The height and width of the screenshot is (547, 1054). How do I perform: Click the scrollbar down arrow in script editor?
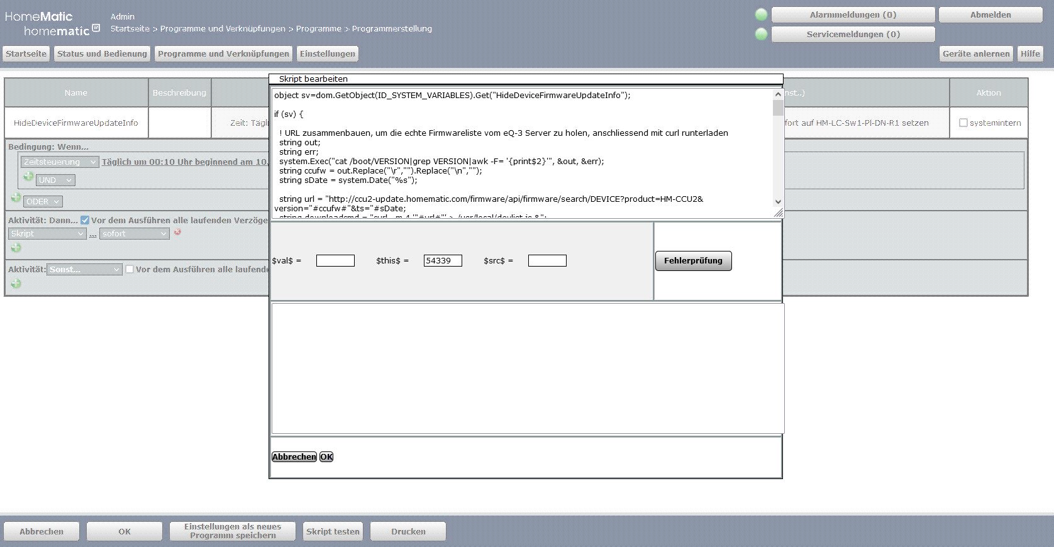[x=778, y=202]
